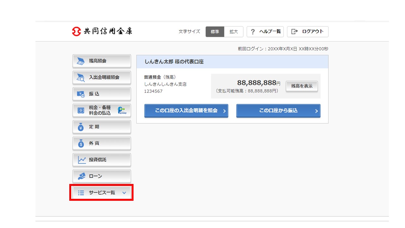Click the 外貨 dollar money bag icon
405x228 pixels.
tap(81, 143)
